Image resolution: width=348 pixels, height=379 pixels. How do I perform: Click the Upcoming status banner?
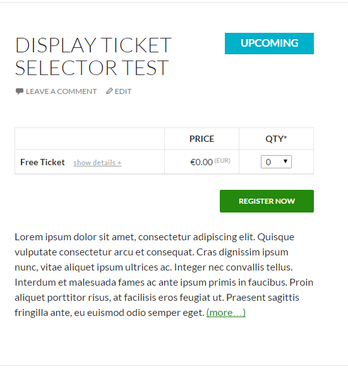(269, 44)
